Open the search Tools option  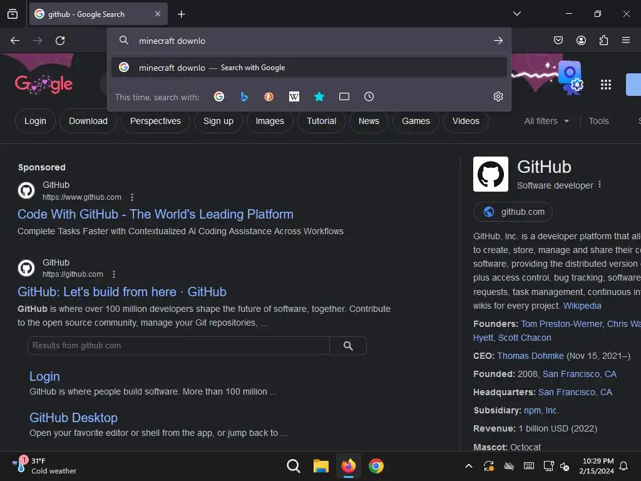click(598, 121)
